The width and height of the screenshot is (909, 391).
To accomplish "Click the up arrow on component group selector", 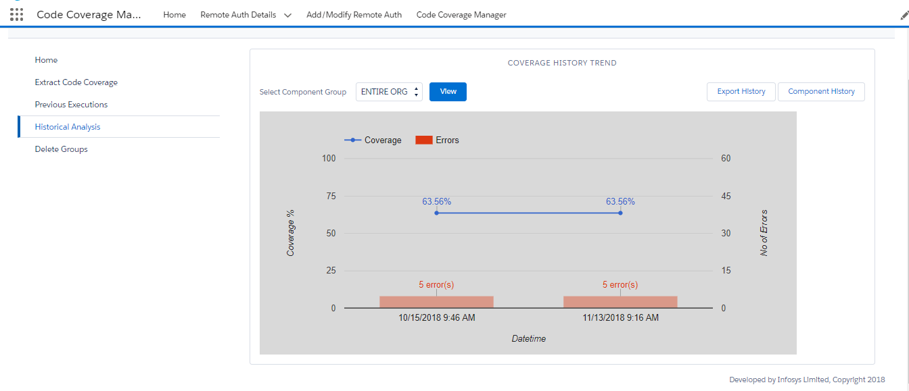I will tap(415, 88).
